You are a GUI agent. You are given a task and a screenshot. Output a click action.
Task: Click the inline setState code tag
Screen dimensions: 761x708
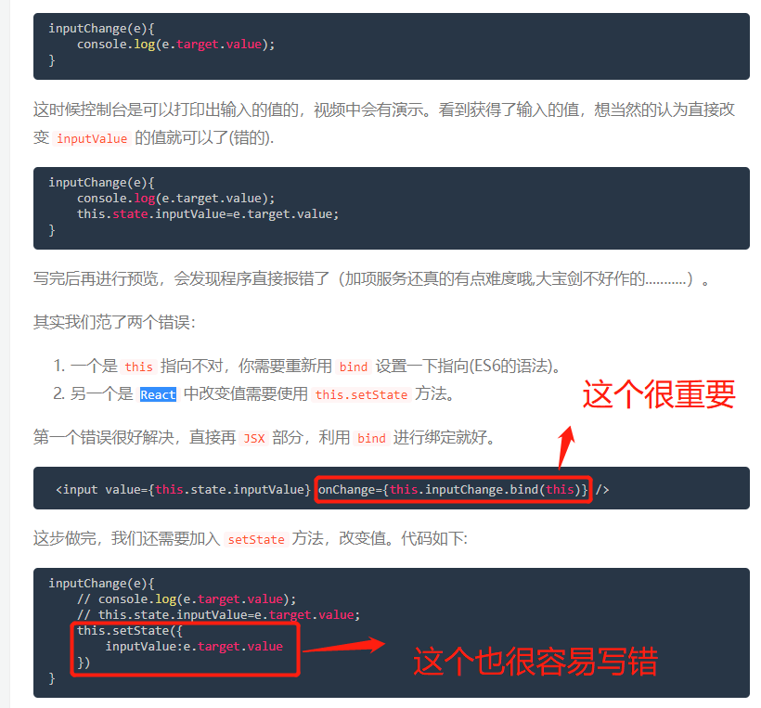tap(256, 539)
